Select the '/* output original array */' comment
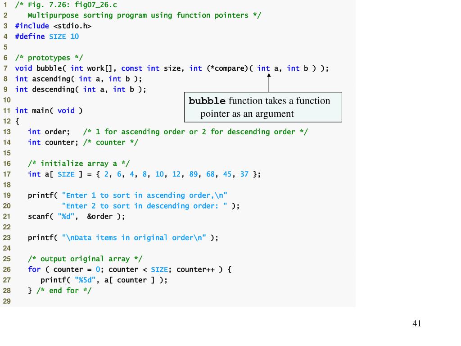 pos(85,259)
